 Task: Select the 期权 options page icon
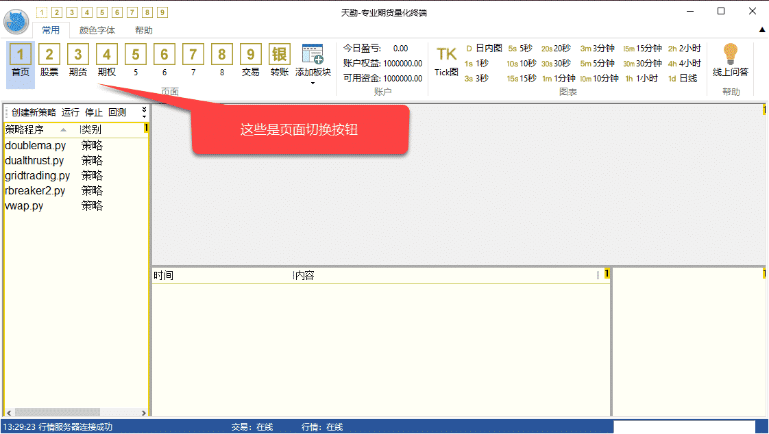107,55
